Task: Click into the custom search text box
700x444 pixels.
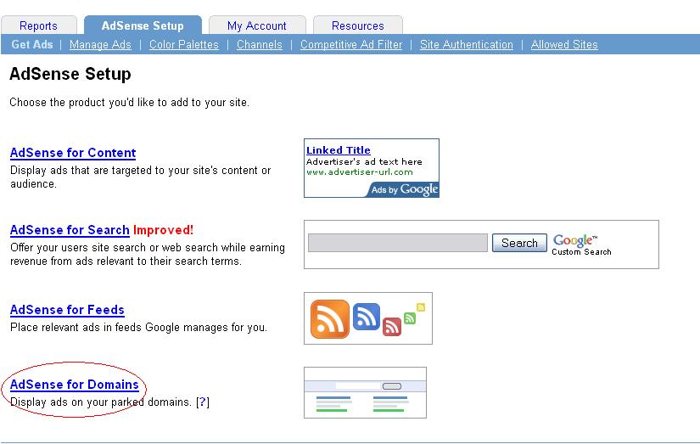Action: [398, 243]
